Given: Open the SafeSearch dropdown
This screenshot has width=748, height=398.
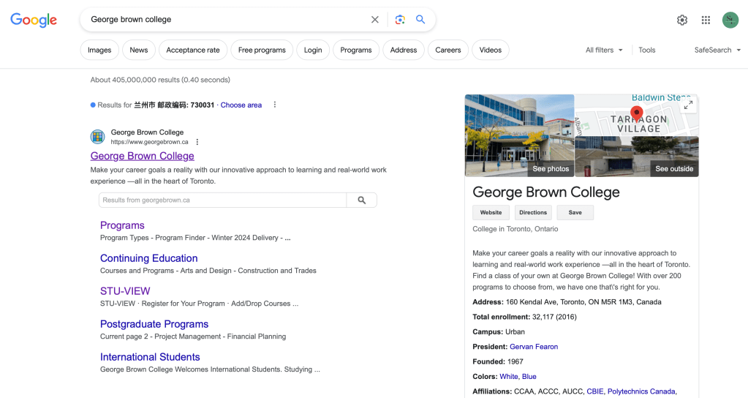Looking at the screenshot, I should coord(717,50).
